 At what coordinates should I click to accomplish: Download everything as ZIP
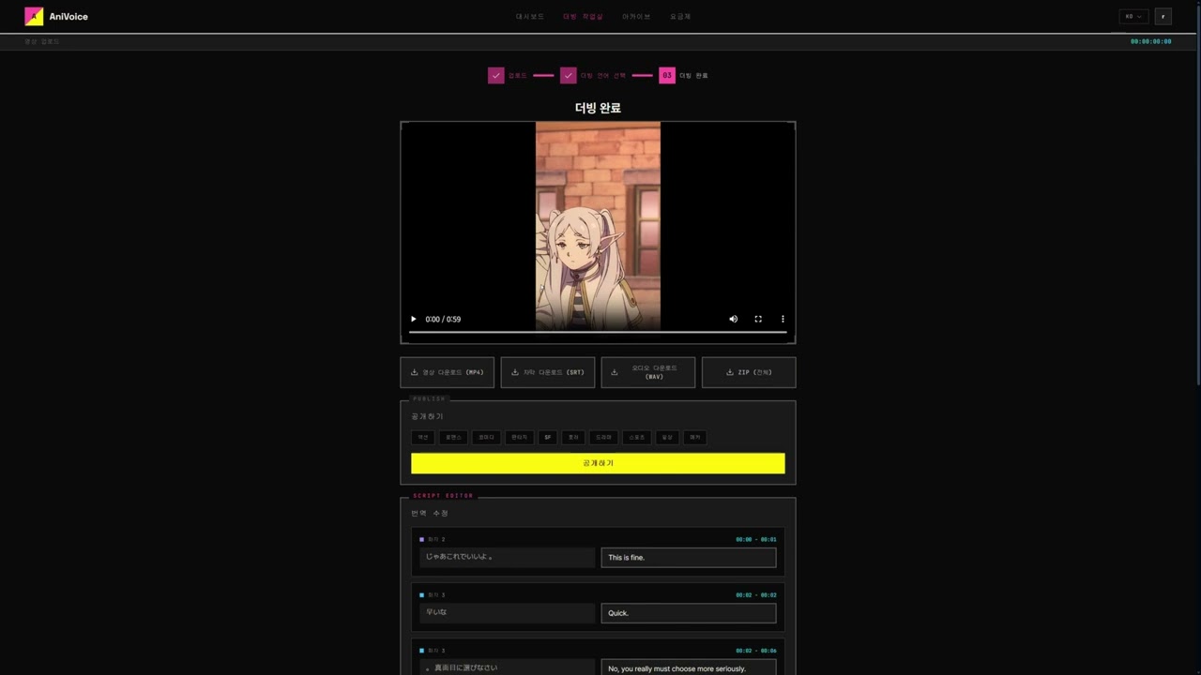pyautogui.click(x=748, y=372)
